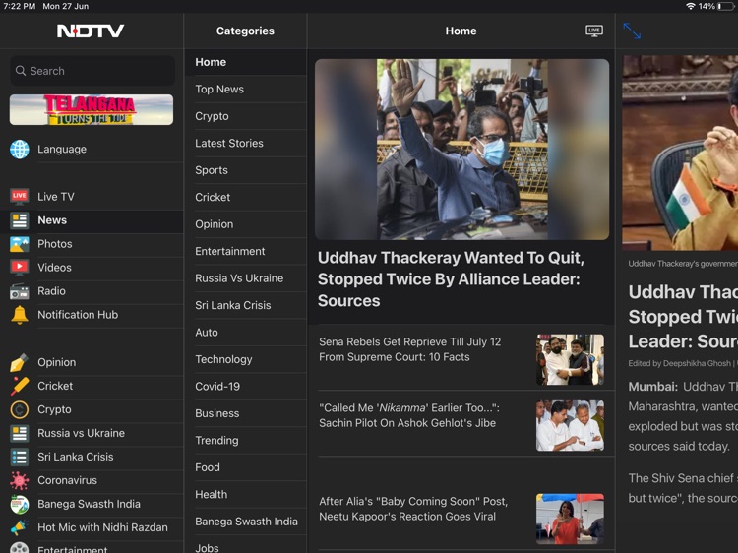The width and height of the screenshot is (738, 553).
Task: Open the Entertainment category
Action: tap(246, 251)
